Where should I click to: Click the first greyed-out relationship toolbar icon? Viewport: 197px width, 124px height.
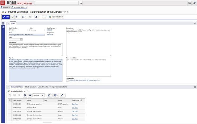click(x=10, y=95)
